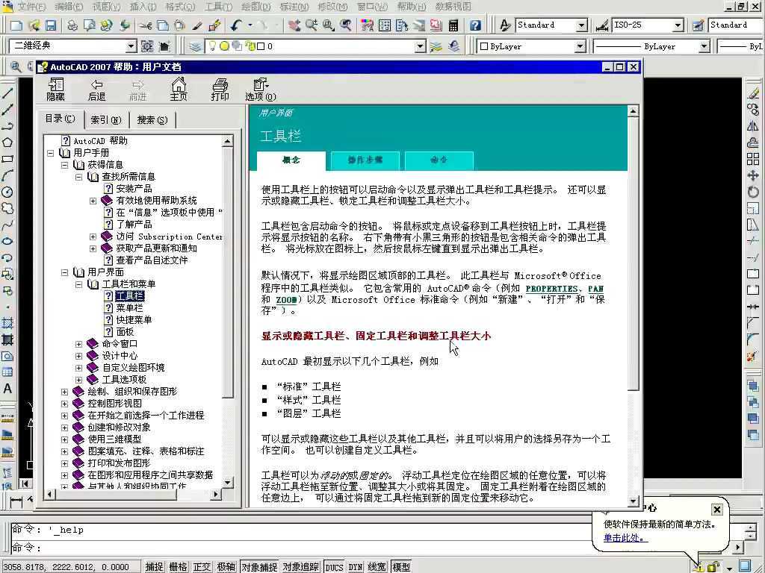The image size is (765, 573).
Task: Select the Polygon draw tool
Action: (x=7, y=143)
